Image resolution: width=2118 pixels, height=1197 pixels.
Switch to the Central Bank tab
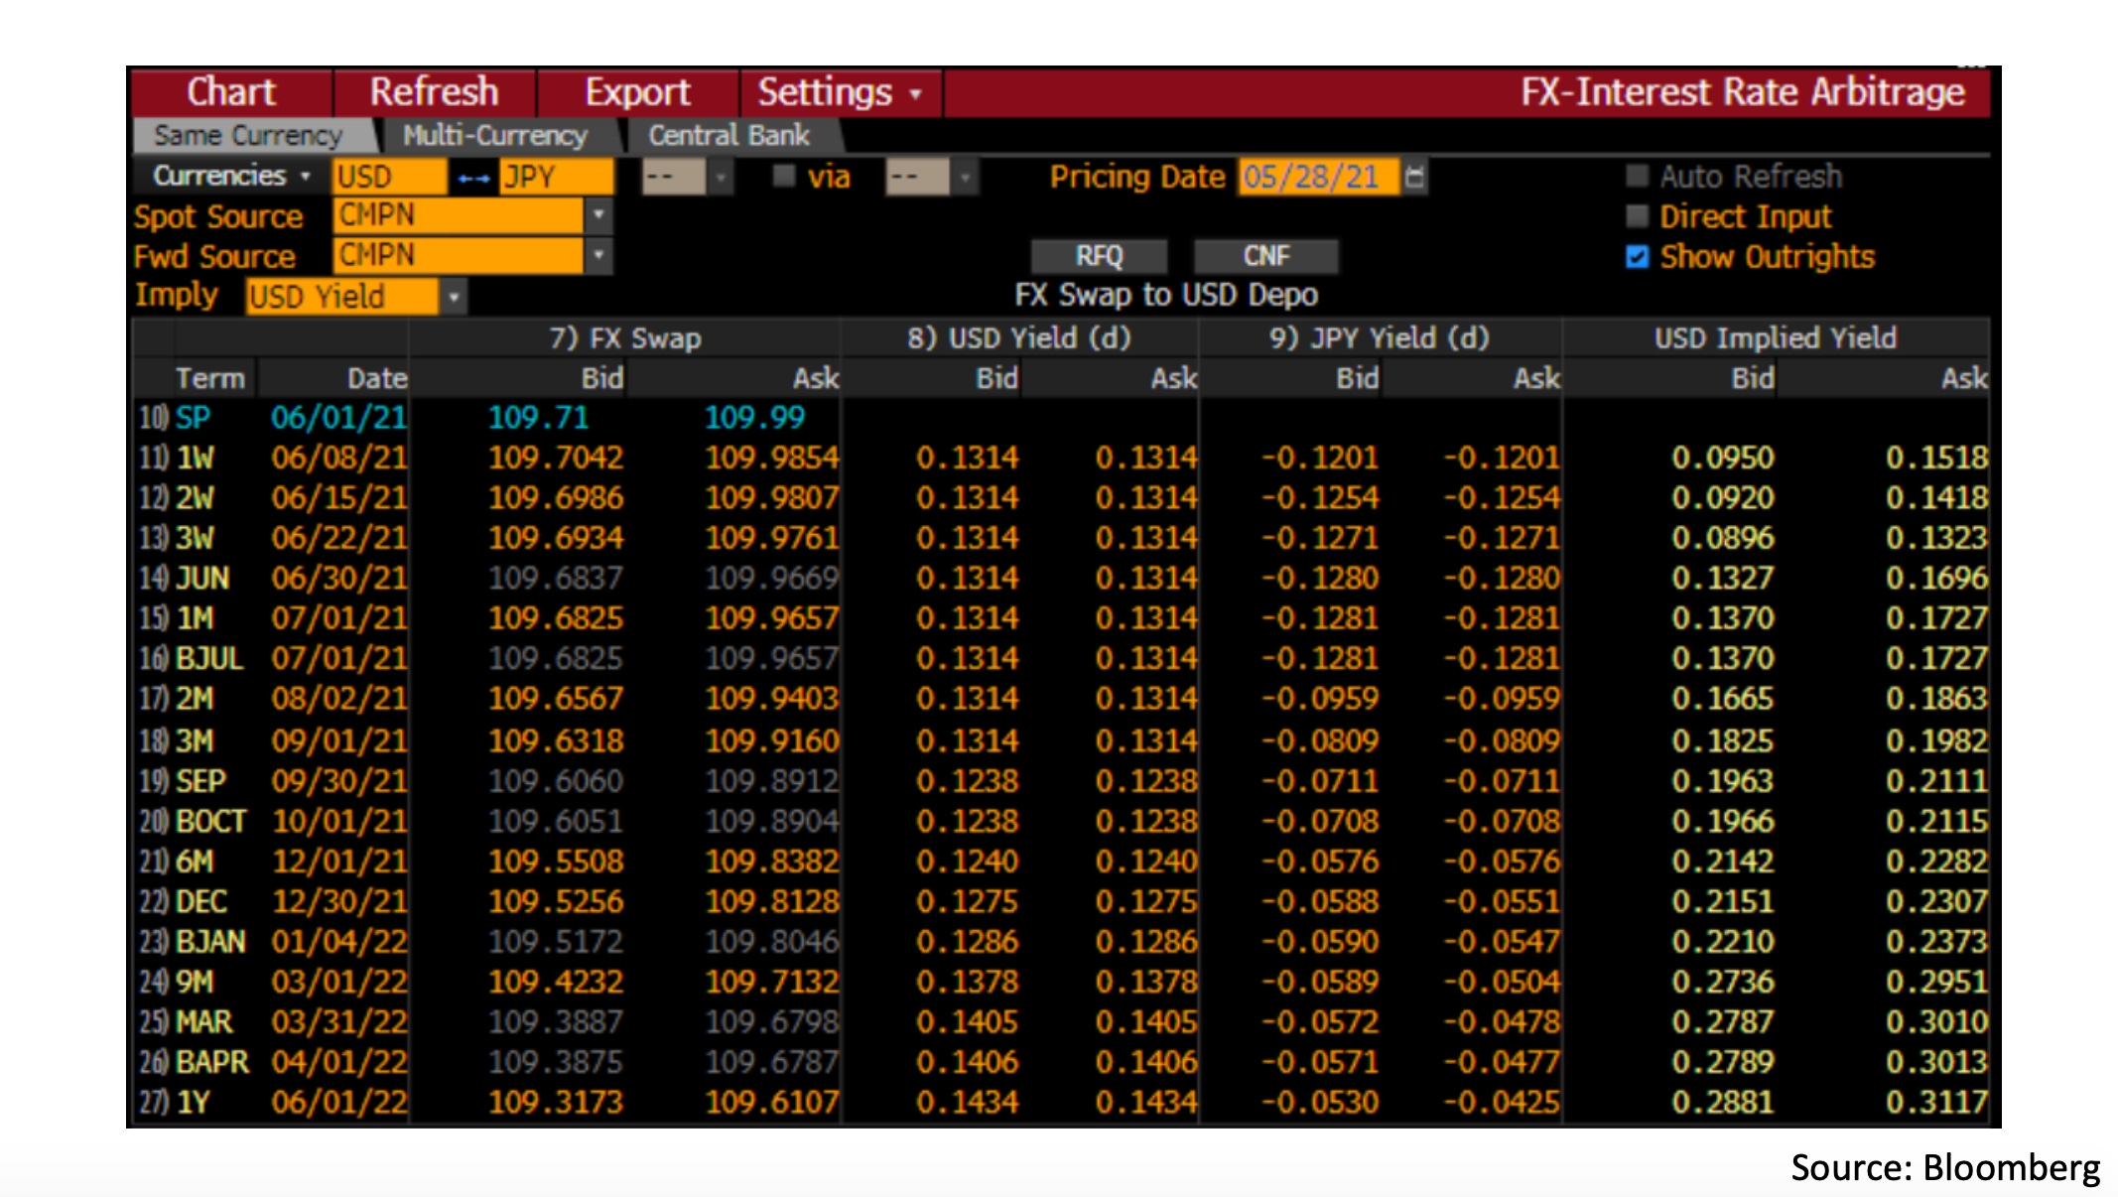[728, 136]
